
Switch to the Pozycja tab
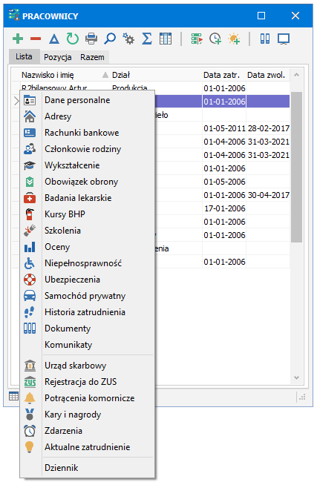[58, 57]
